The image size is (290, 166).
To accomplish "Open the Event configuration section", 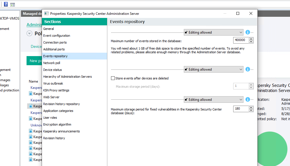I will point(57,36).
